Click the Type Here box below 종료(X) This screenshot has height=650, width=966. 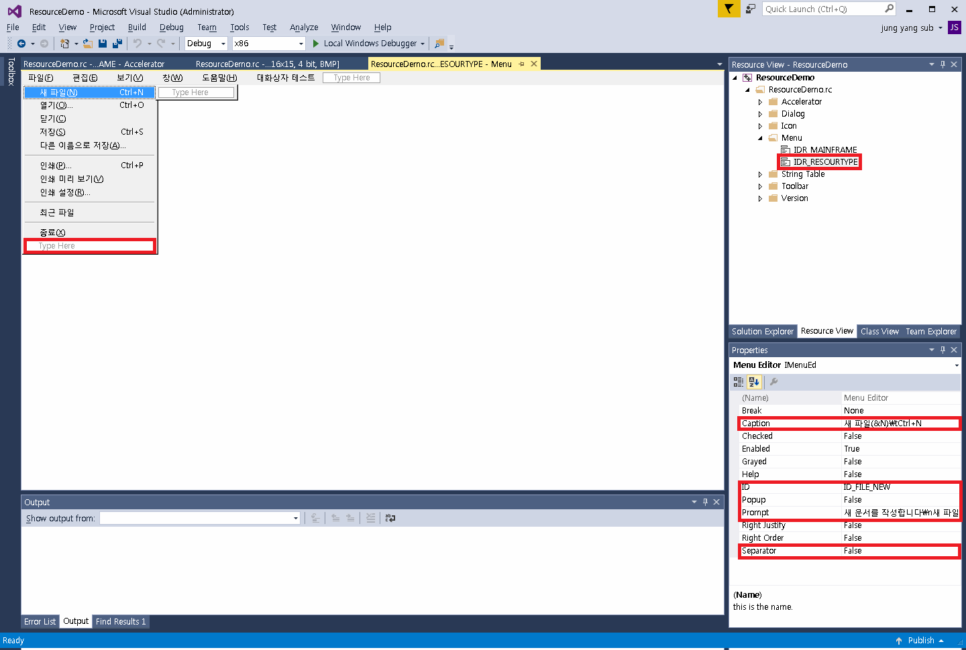90,246
